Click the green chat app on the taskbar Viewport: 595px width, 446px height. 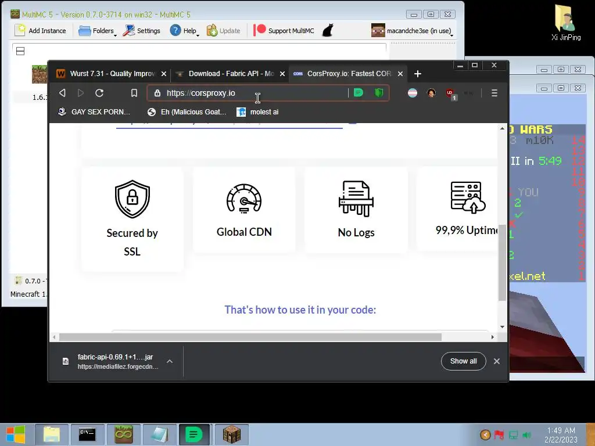[194, 434]
